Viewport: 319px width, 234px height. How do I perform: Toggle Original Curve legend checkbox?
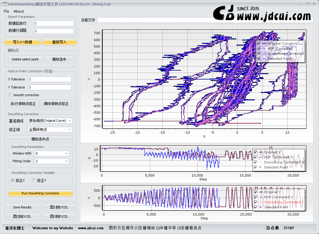(x=259, y=43)
